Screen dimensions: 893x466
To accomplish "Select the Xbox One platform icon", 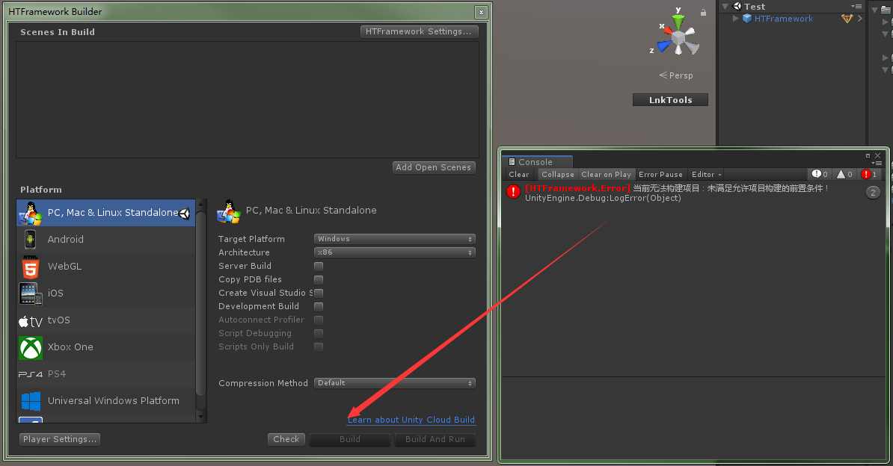I will [30, 347].
